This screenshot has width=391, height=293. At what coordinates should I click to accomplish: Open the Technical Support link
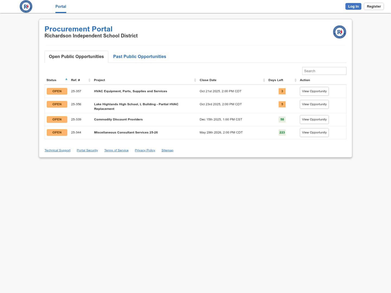pyautogui.click(x=57, y=150)
